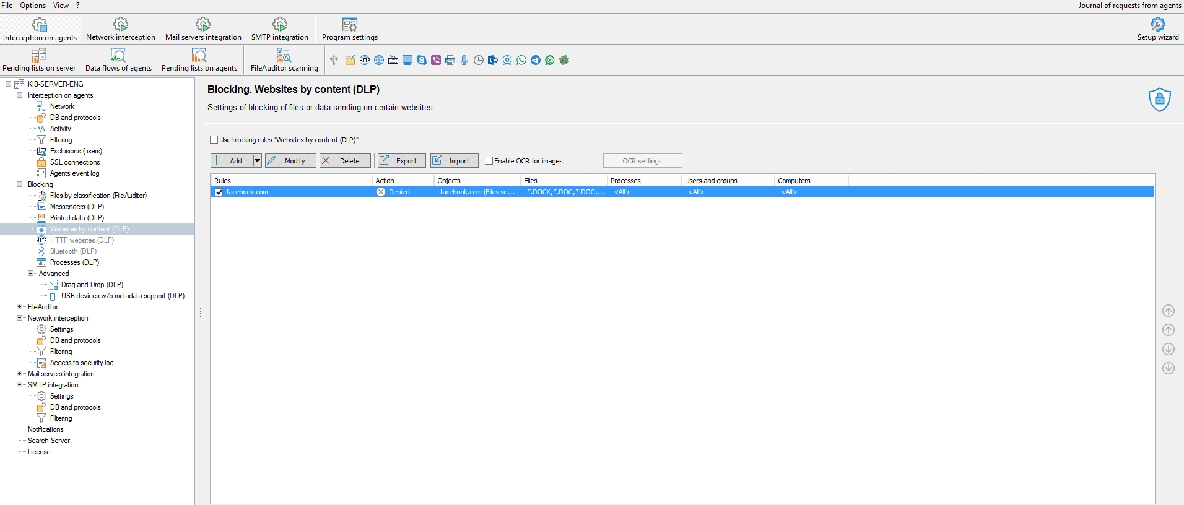
Task: Click the OCR settings button
Action: pyautogui.click(x=642, y=161)
